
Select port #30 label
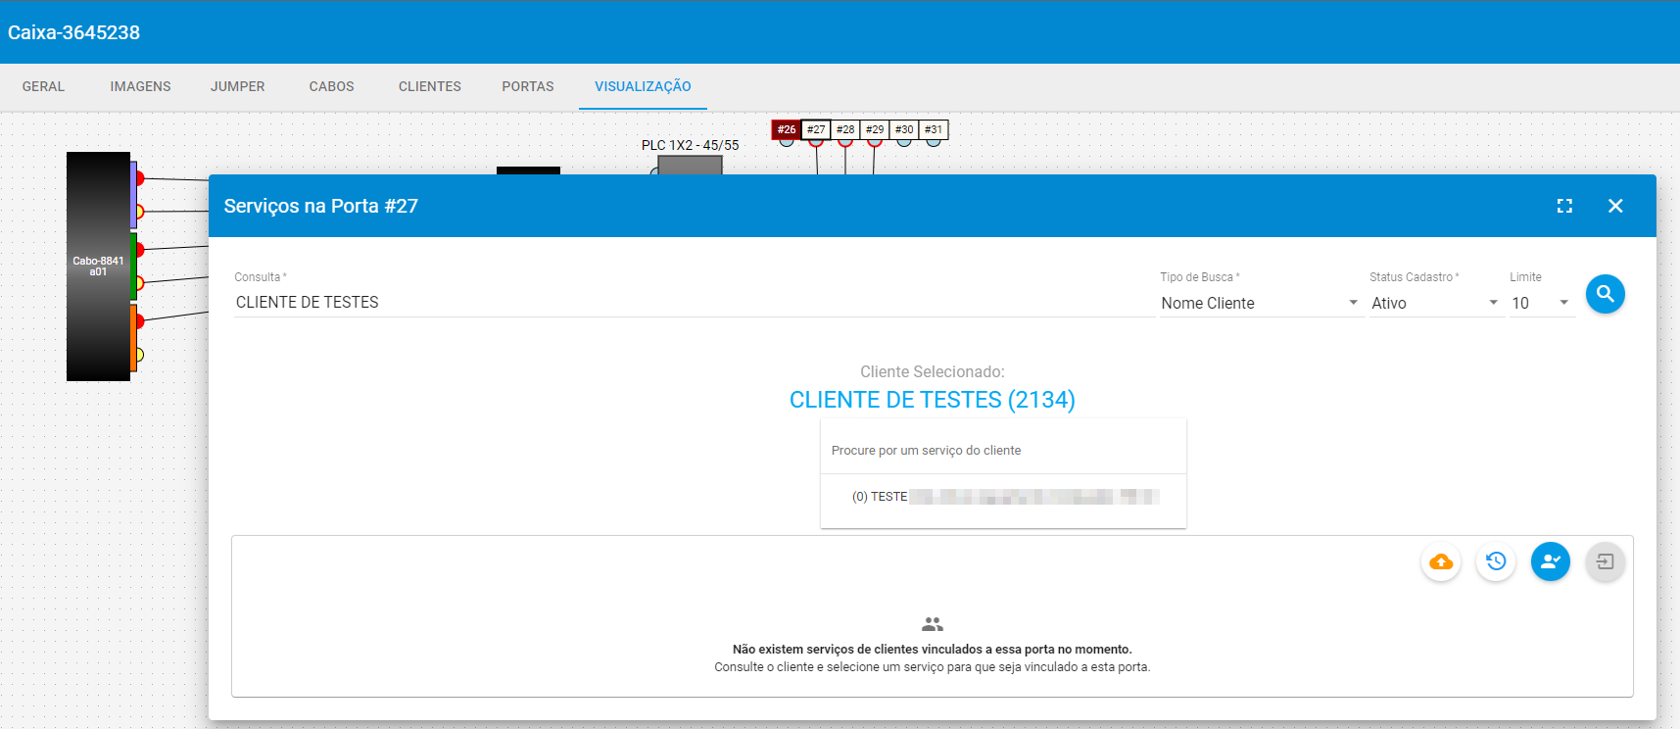click(x=904, y=129)
